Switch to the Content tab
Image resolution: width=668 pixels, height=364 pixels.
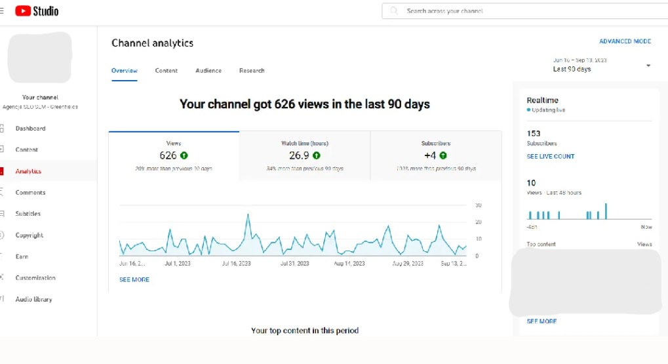[167, 71]
